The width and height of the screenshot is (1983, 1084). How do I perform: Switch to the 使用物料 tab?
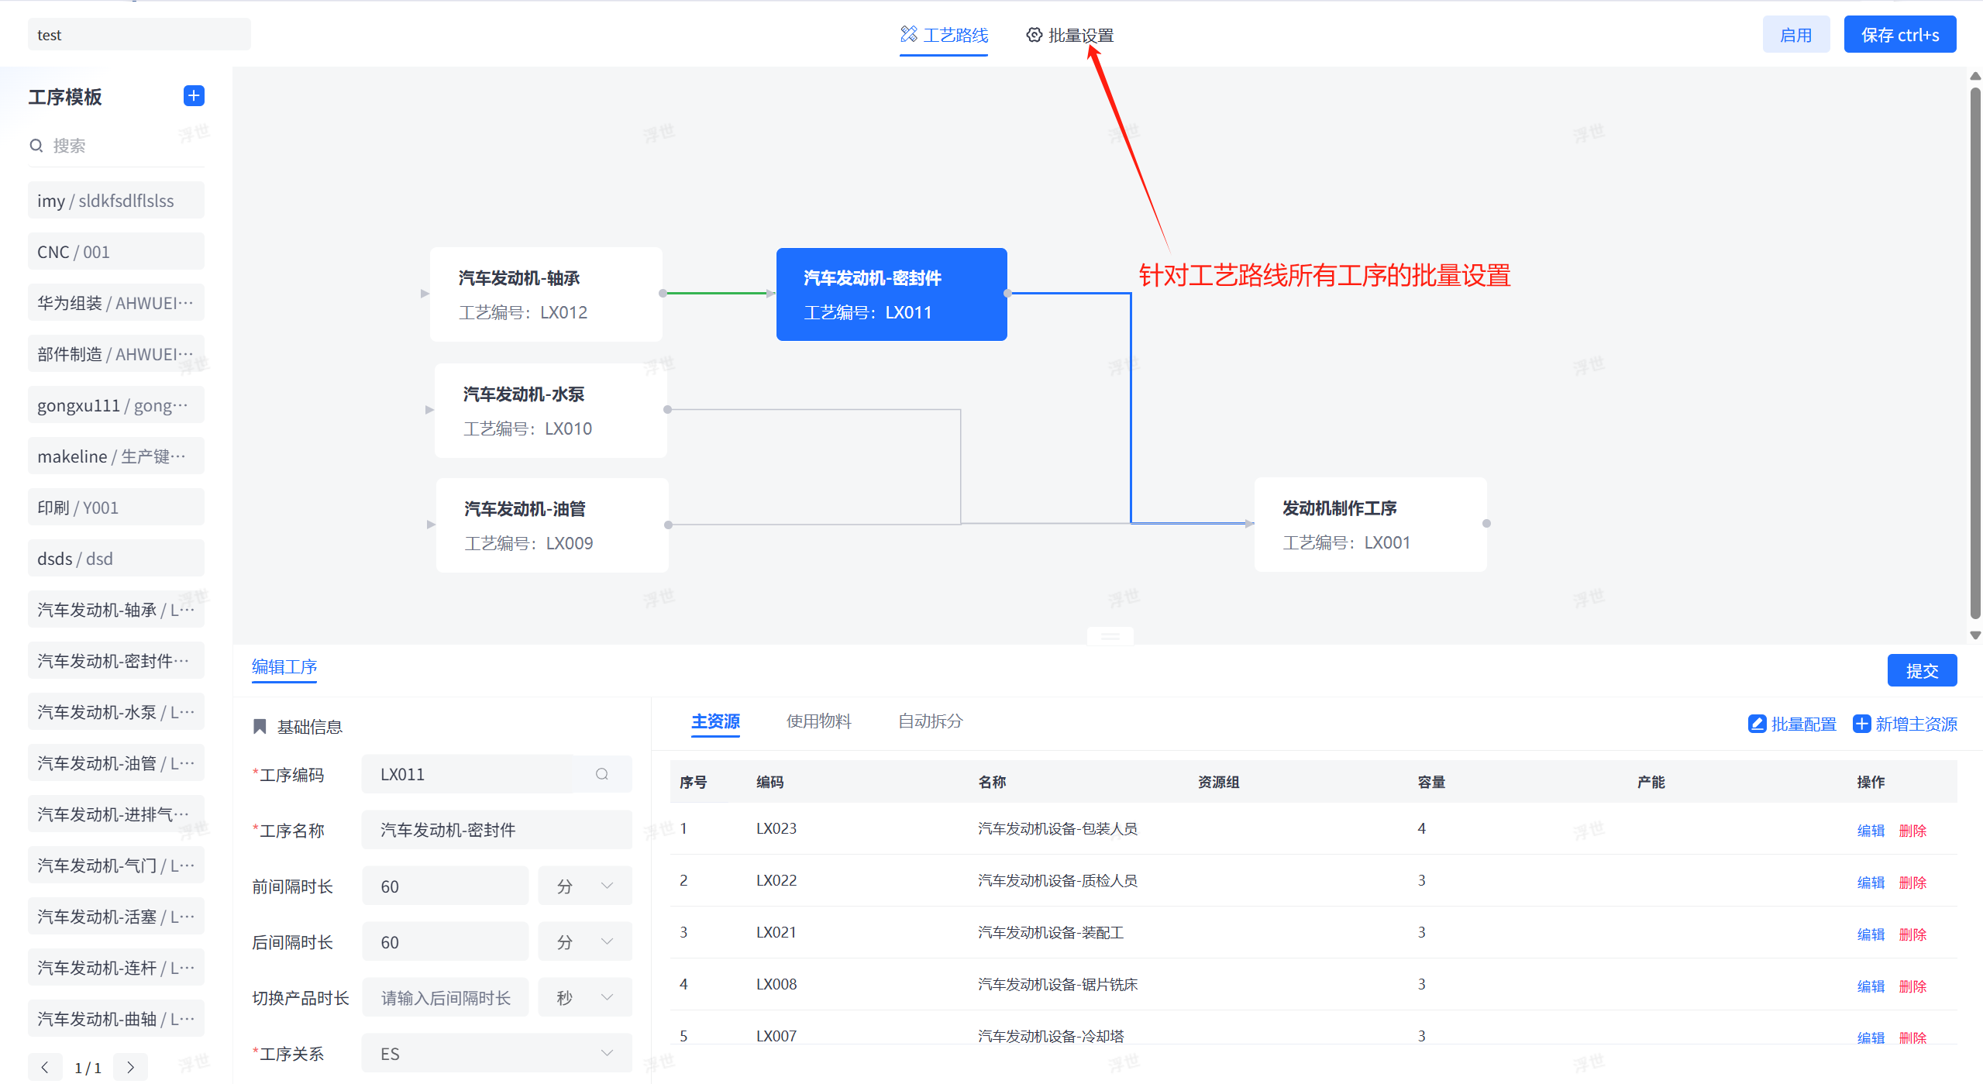click(x=818, y=721)
